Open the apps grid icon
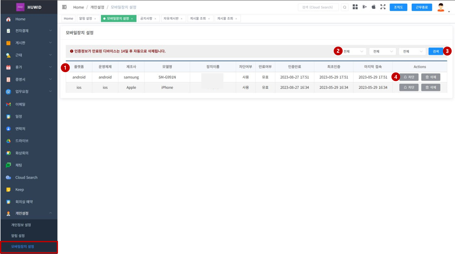 (355, 7)
